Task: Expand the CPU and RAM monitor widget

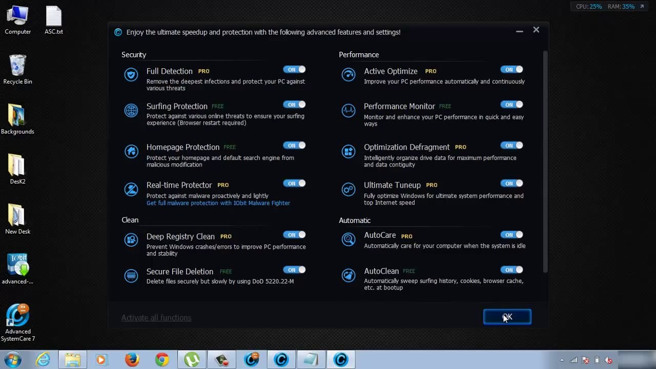Action: [642, 7]
